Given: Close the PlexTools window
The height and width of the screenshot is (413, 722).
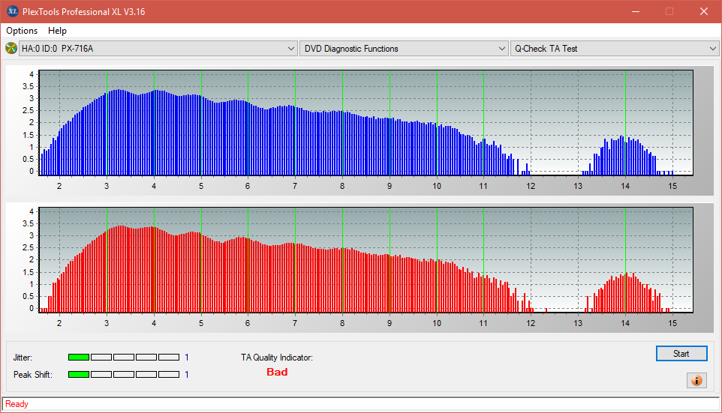Looking at the screenshot, I should tap(704, 11).
